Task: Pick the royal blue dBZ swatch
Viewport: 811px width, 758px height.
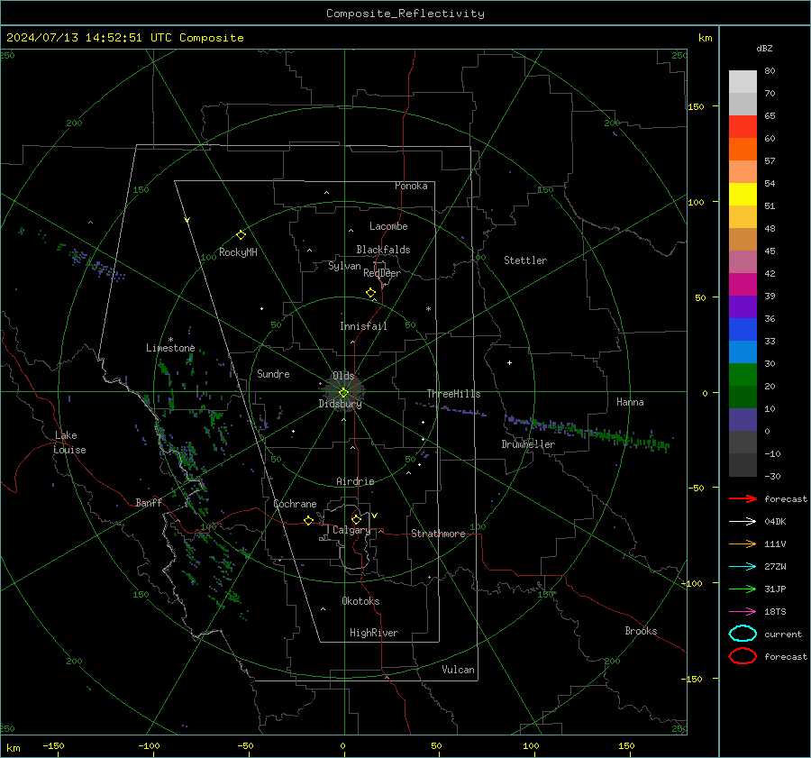Action: click(x=743, y=330)
